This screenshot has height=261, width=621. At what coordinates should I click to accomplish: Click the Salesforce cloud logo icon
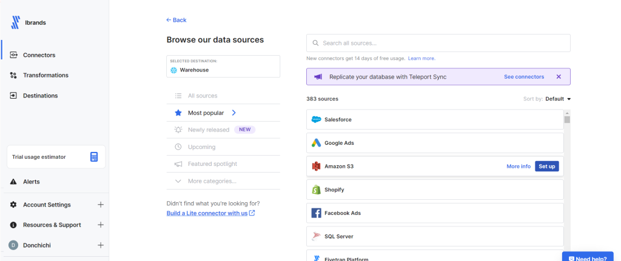coord(316,120)
